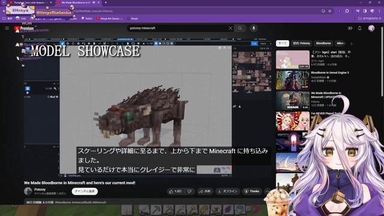
Task: Open the free BGM stream thumbnail
Action: (x=293, y=60)
